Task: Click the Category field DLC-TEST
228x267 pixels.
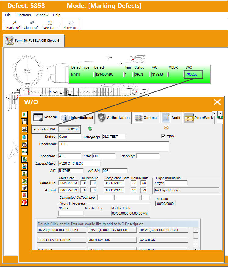Action: point(114,137)
